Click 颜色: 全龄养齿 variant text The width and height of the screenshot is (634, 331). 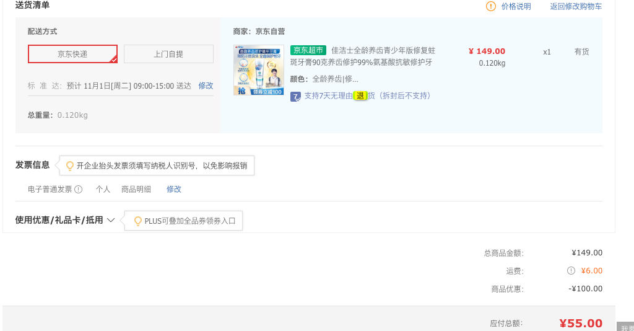(324, 79)
